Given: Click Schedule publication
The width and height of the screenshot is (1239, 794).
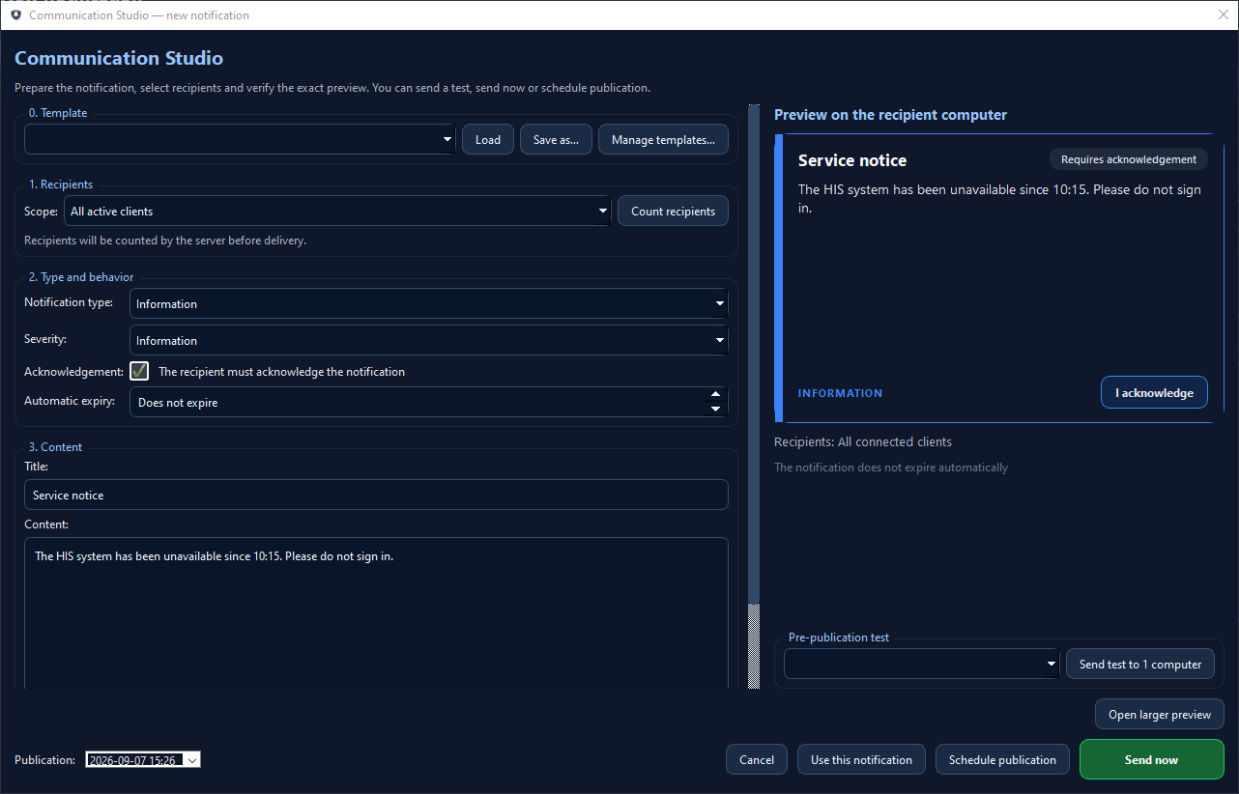Looking at the screenshot, I should click(x=1002, y=759).
